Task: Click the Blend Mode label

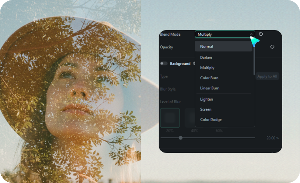Action: point(170,34)
